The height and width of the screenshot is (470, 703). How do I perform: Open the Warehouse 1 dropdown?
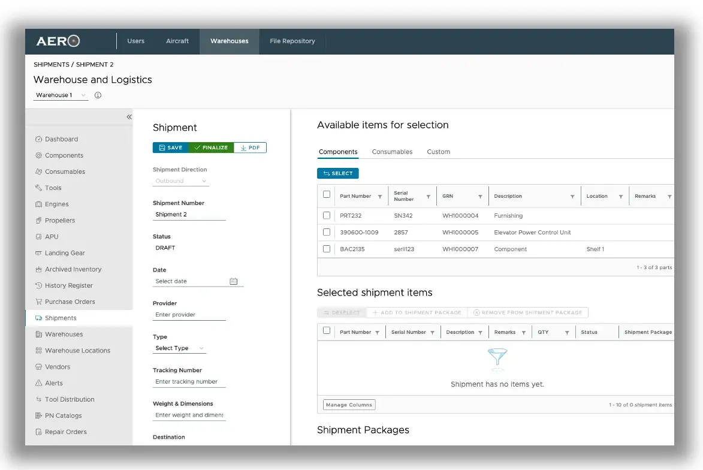click(x=61, y=95)
